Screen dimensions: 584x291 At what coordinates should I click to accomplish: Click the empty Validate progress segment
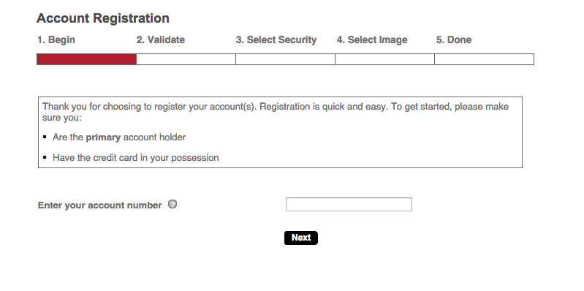186,59
